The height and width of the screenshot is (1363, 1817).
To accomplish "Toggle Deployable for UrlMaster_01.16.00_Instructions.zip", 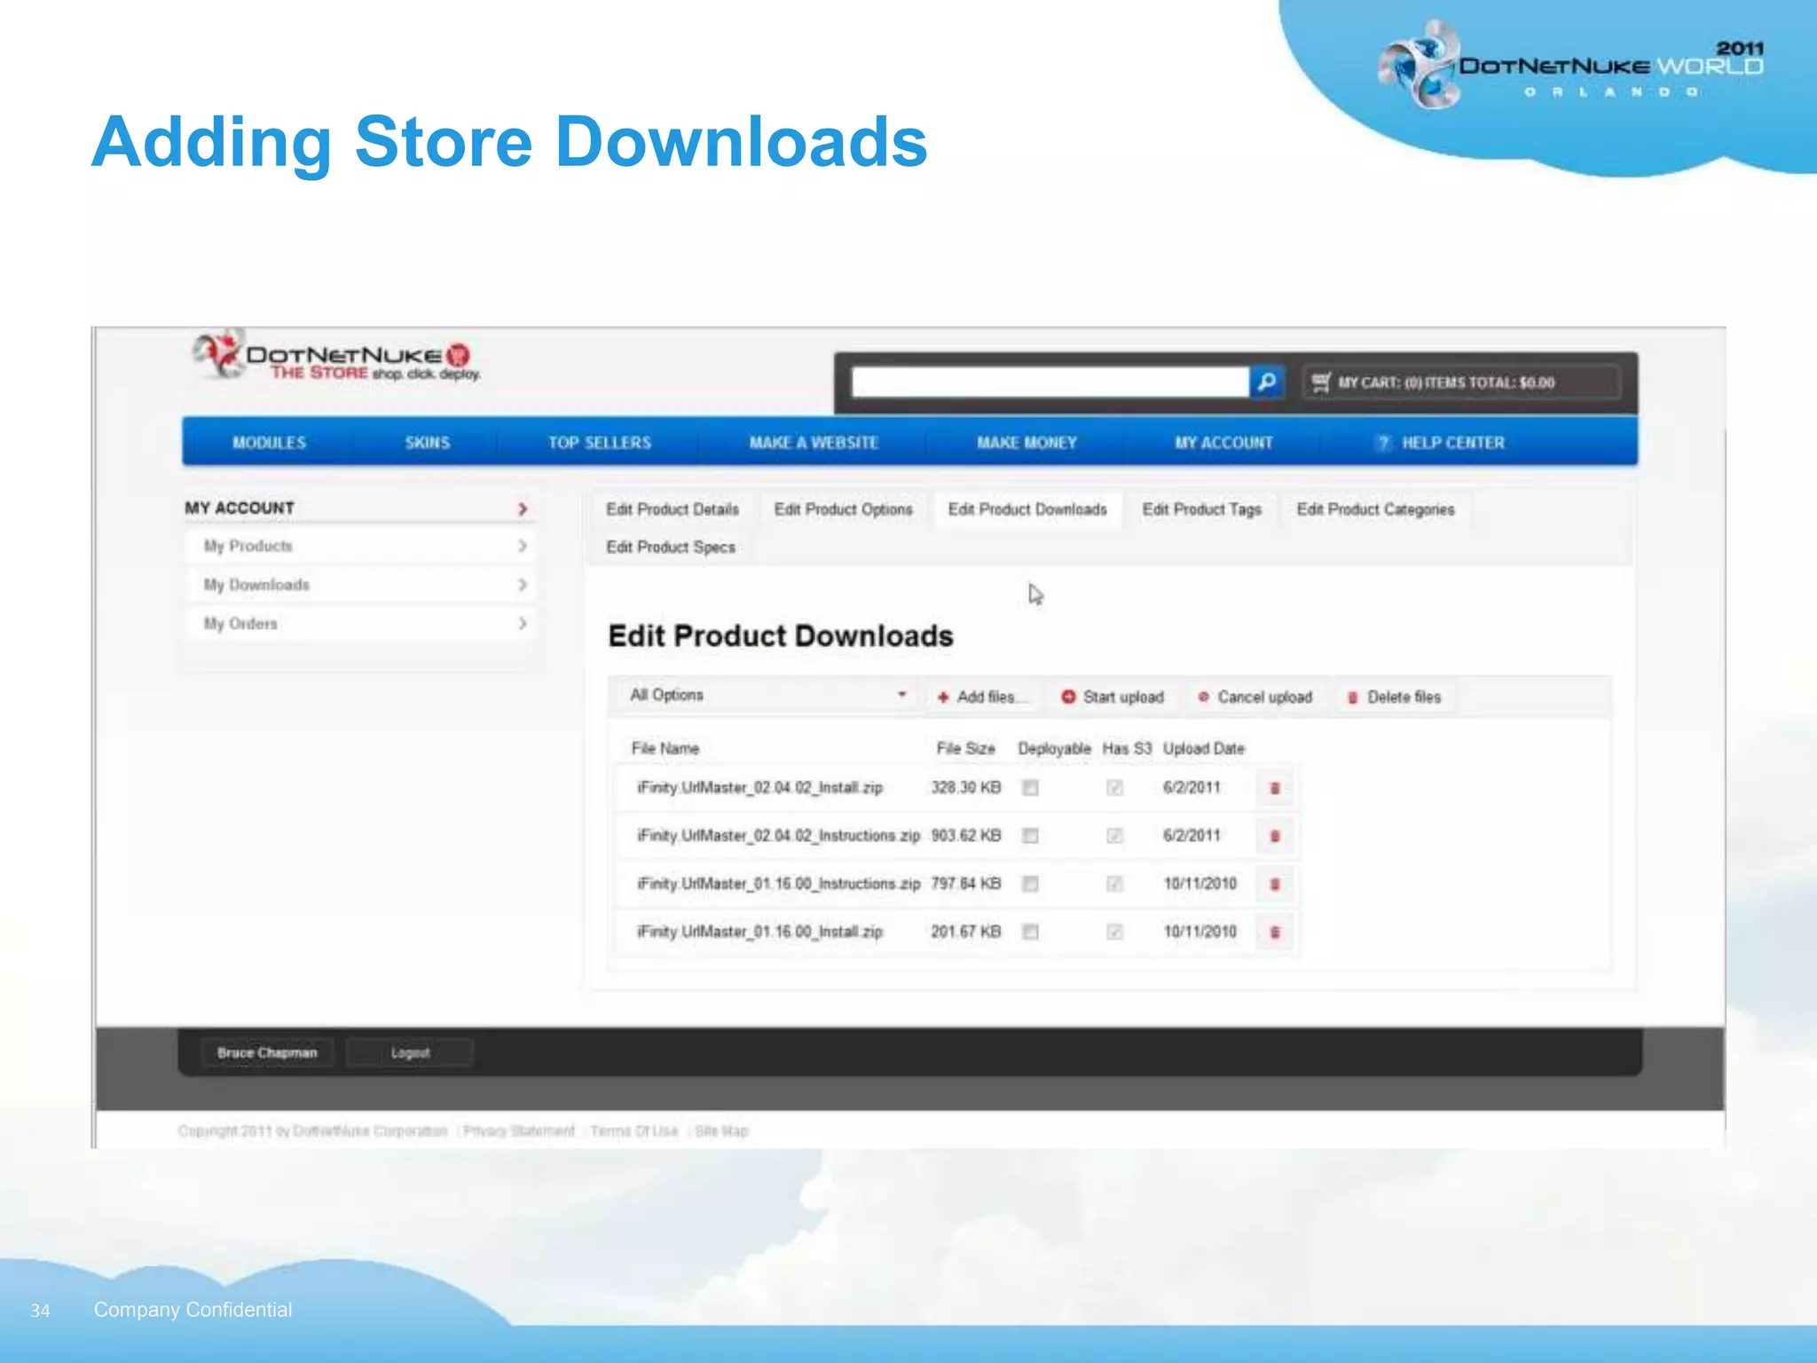I will [1030, 884].
